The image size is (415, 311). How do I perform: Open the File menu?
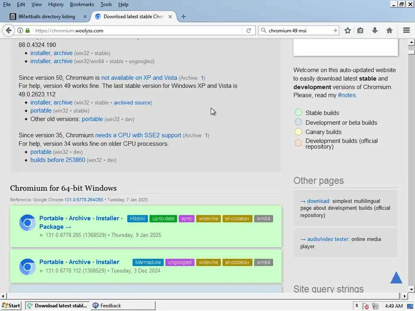pos(7,4)
